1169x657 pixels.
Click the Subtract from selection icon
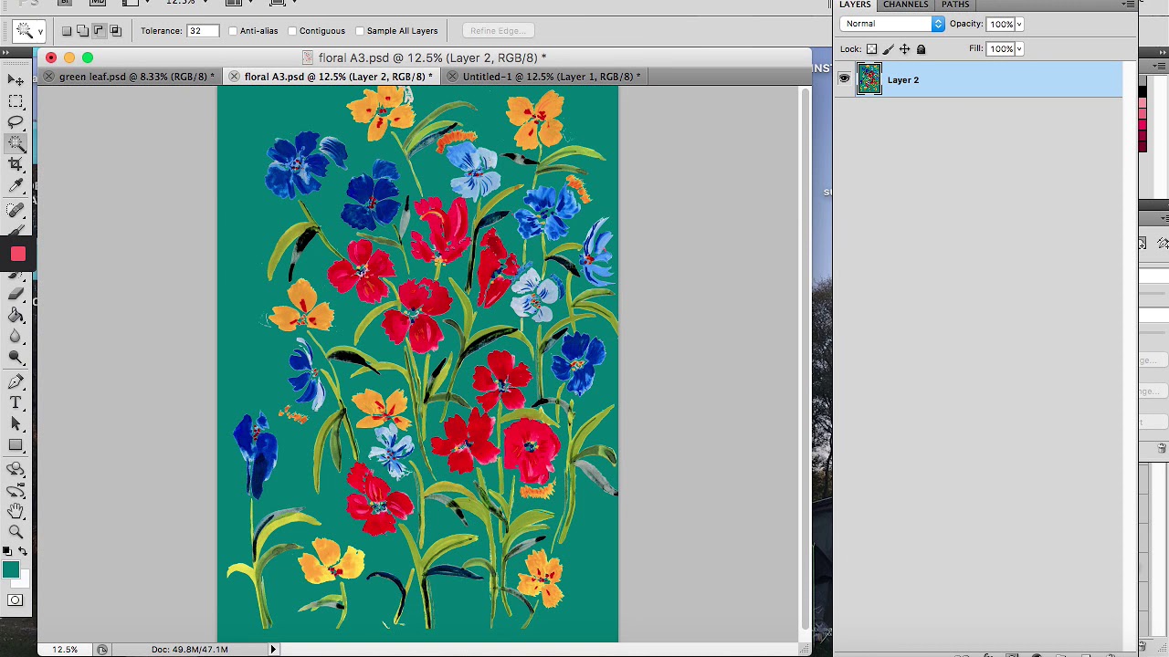pos(99,31)
